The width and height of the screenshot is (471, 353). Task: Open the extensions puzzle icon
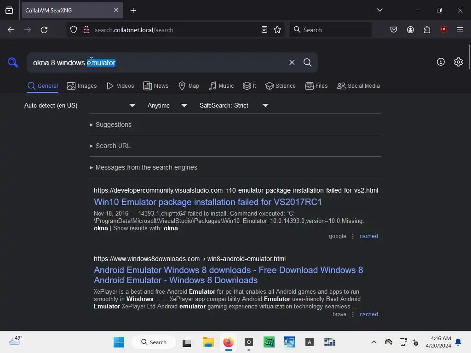427,29
